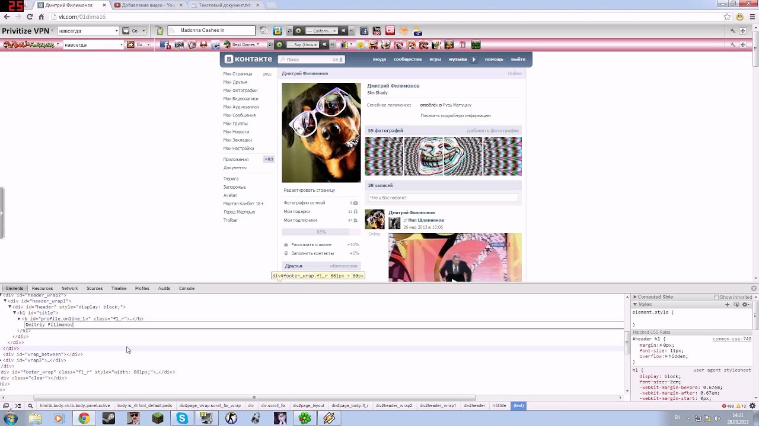759x426 pixels.
Task: Play Rap radio in Mario Forever toolbar
Action: click(x=279, y=44)
